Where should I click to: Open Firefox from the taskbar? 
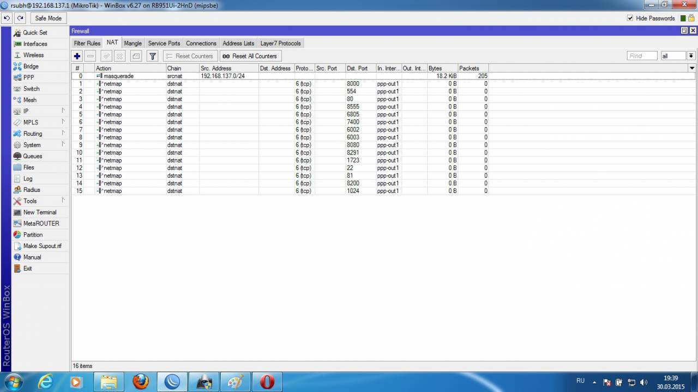click(140, 382)
